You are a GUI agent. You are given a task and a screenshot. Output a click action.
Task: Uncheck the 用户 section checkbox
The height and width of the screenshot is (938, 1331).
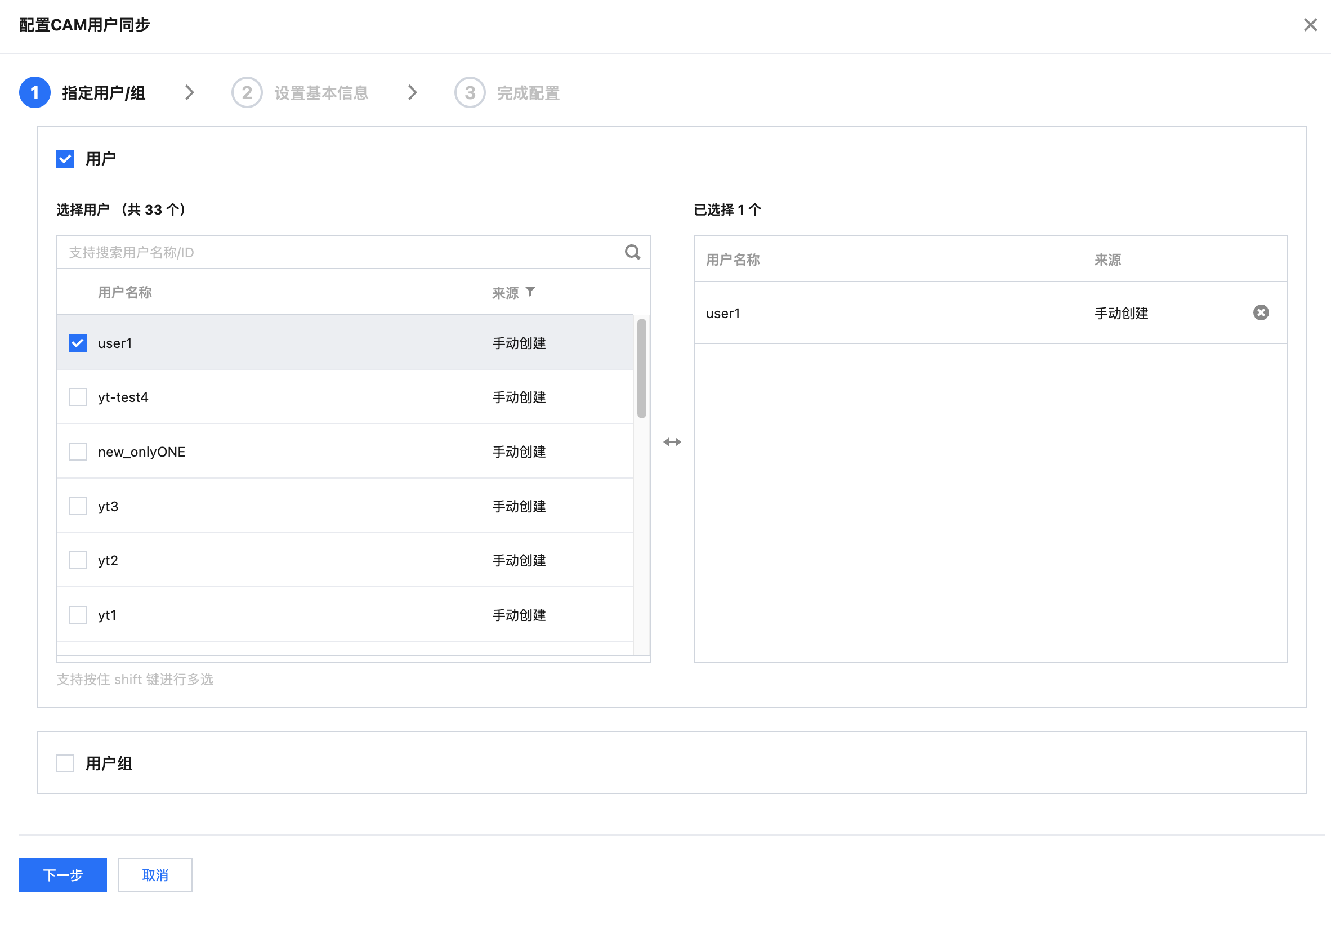pyautogui.click(x=65, y=159)
